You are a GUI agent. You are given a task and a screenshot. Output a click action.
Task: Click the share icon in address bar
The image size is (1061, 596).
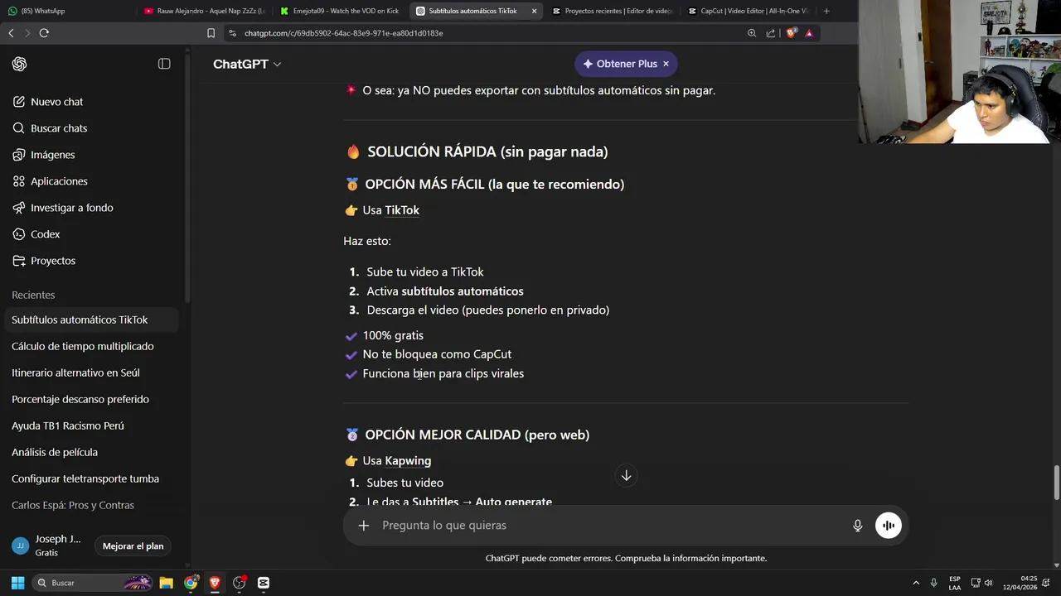click(771, 33)
